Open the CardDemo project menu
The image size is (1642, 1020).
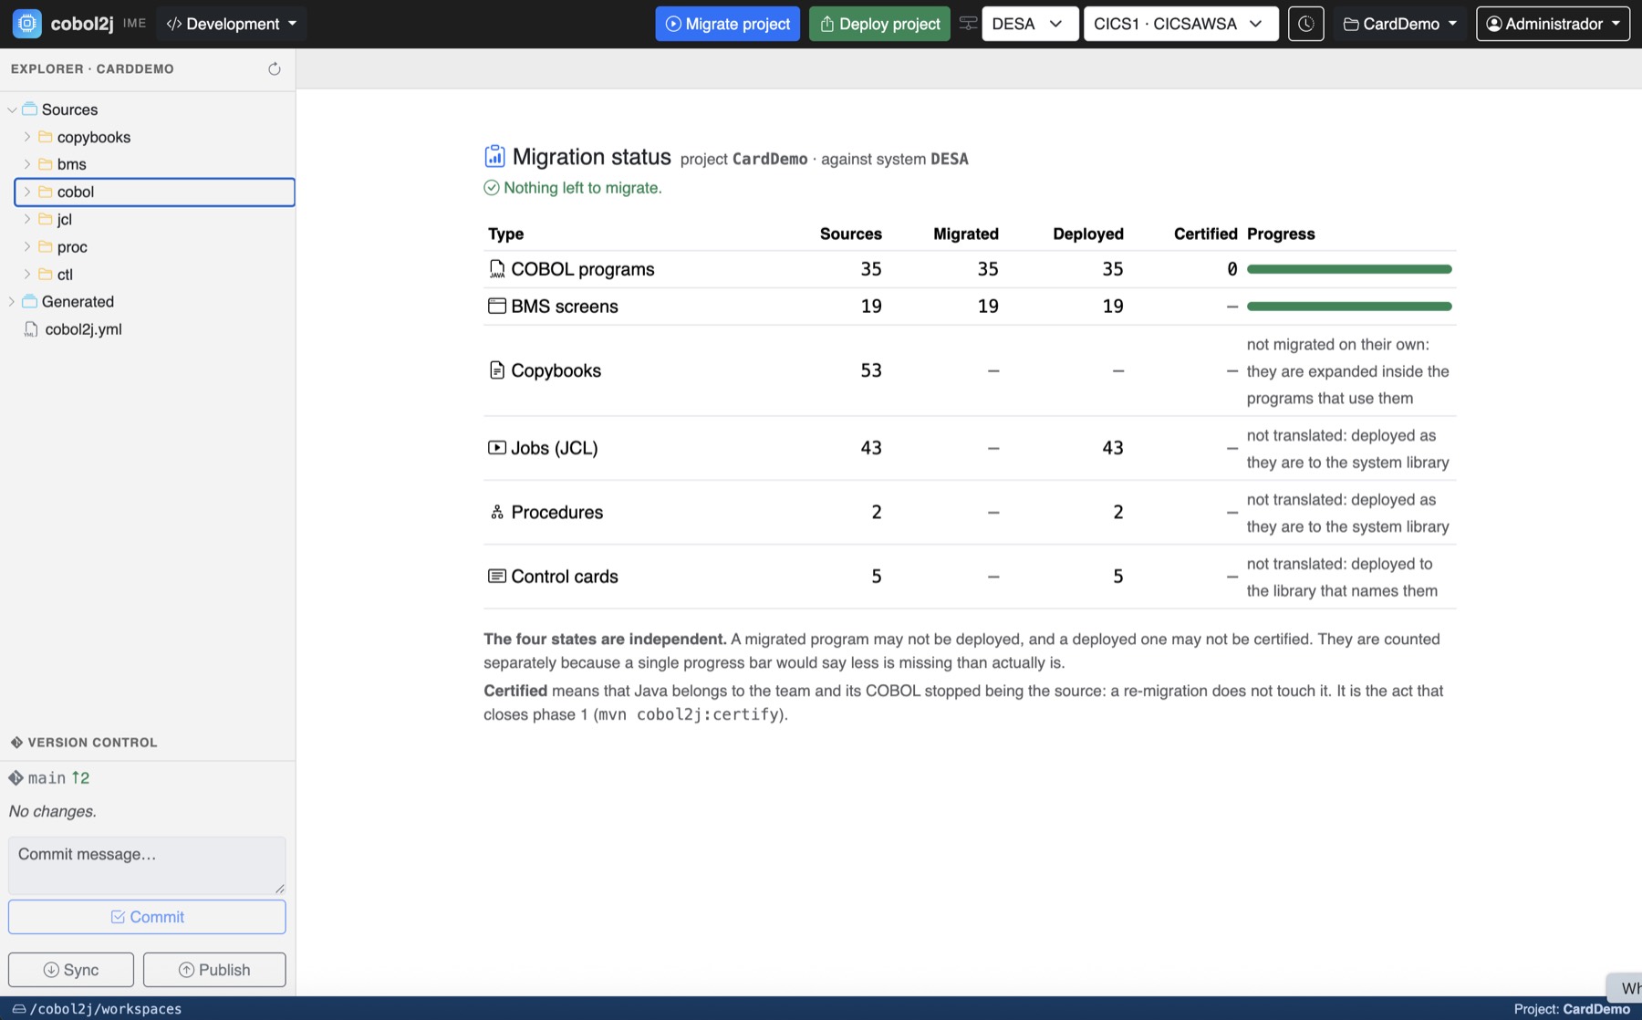pyautogui.click(x=1400, y=24)
